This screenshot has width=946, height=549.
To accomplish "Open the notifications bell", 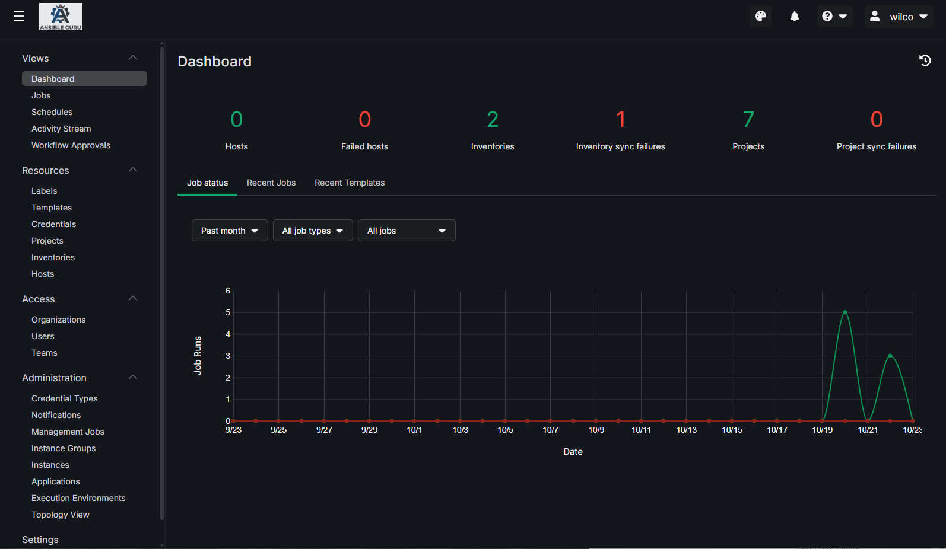I will point(795,17).
